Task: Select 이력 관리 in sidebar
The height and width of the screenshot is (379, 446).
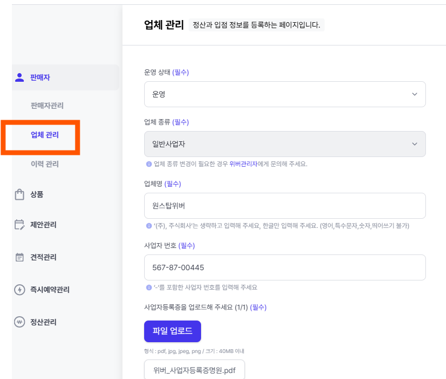Action: [x=44, y=164]
